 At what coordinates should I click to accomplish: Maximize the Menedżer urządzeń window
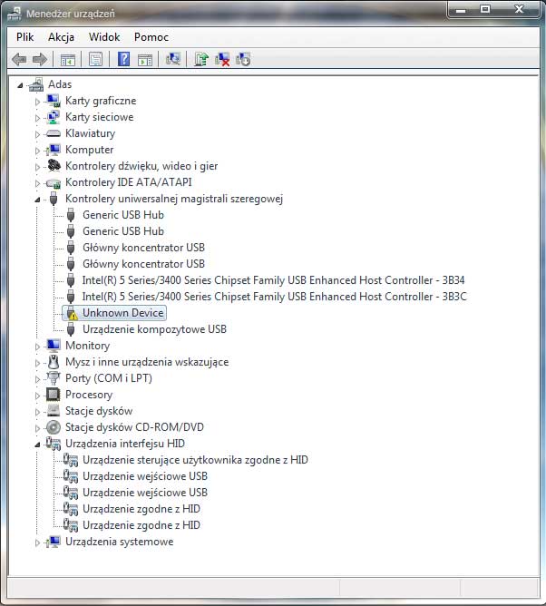(485, 9)
